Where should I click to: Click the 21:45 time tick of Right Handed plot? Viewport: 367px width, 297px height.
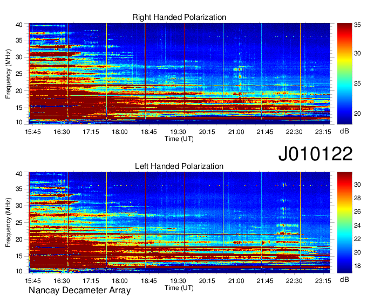click(x=265, y=132)
